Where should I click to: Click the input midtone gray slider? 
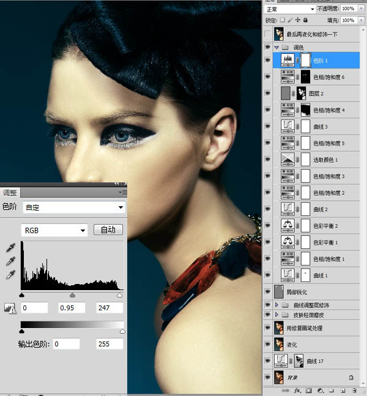(72, 295)
